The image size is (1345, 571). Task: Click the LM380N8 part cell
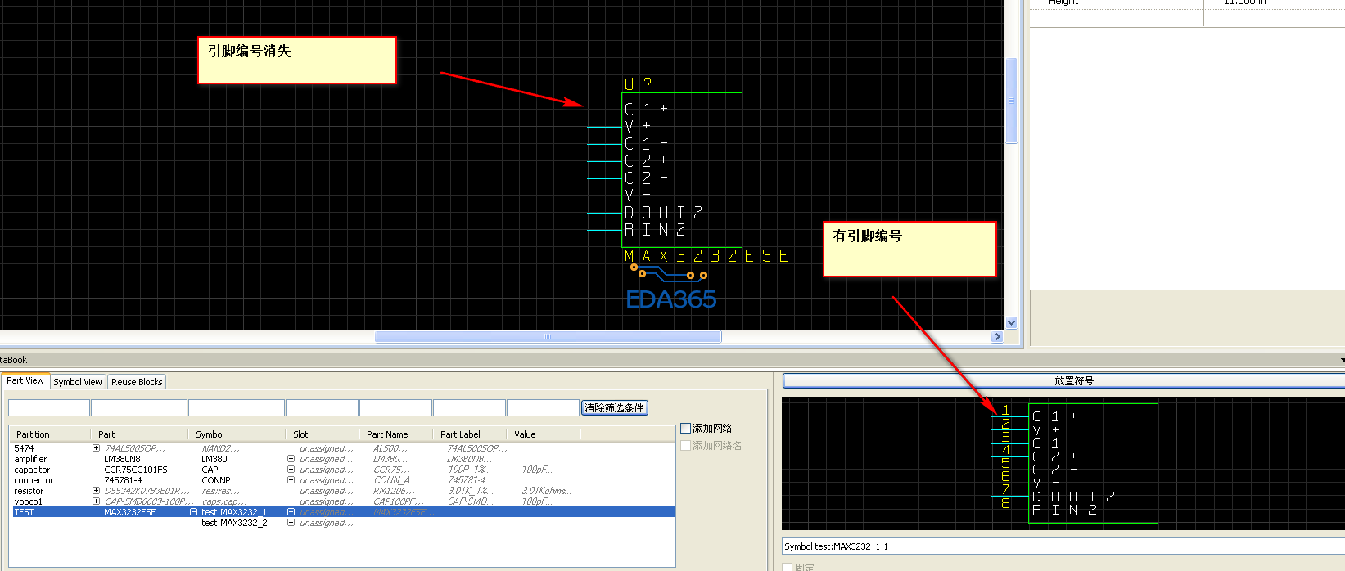pyautogui.click(x=122, y=459)
